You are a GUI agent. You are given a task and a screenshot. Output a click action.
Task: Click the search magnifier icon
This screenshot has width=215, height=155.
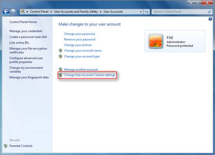click(x=210, y=12)
